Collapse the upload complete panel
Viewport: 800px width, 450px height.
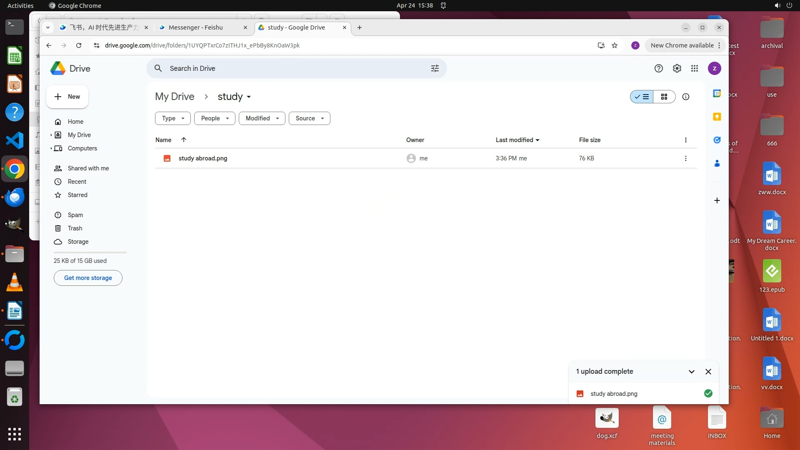[691, 372]
